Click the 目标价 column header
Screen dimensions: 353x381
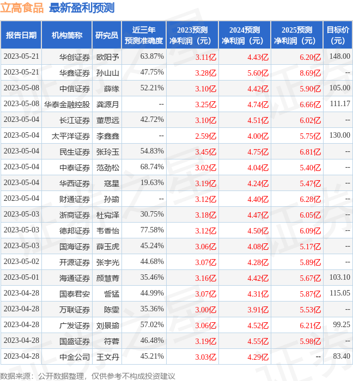(338, 35)
